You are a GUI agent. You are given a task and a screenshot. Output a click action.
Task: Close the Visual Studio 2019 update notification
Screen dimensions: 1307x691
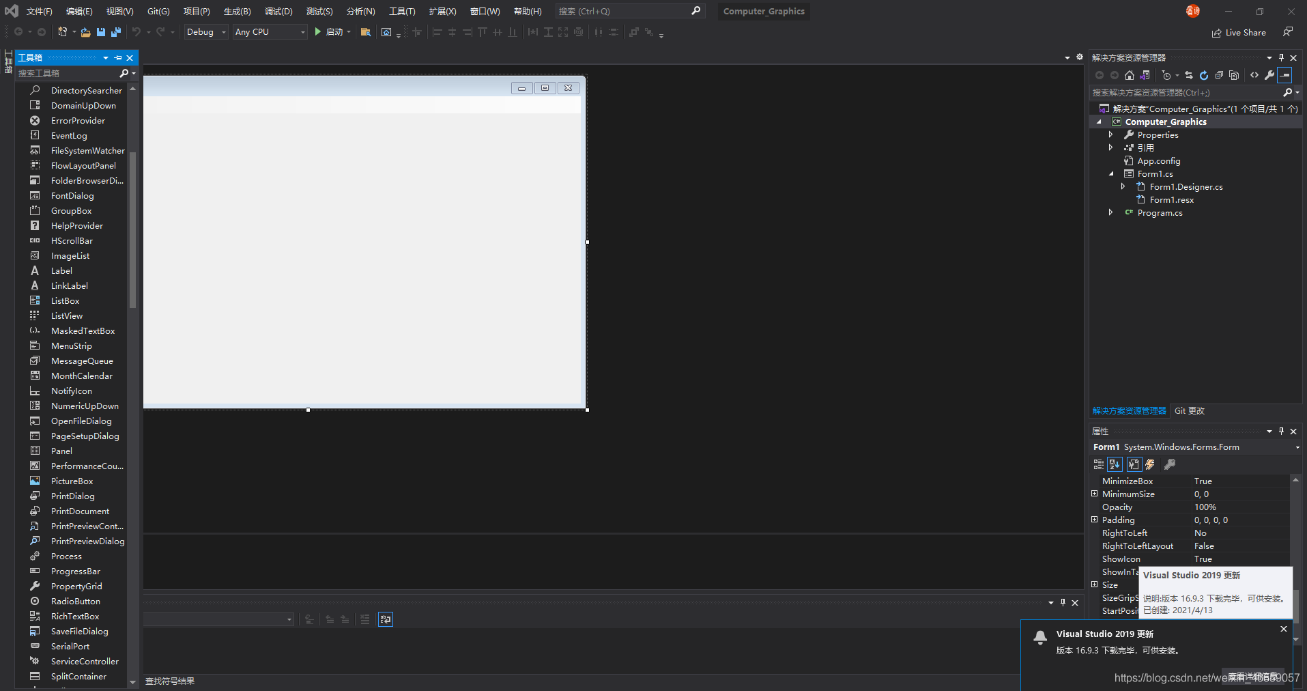click(1284, 629)
